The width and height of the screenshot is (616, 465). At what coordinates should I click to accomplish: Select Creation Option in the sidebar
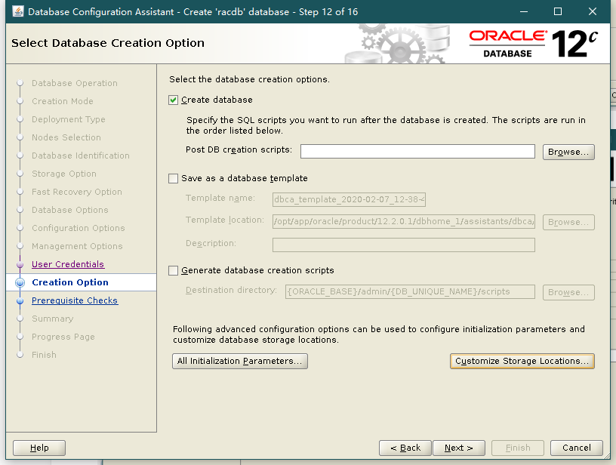point(70,282)
